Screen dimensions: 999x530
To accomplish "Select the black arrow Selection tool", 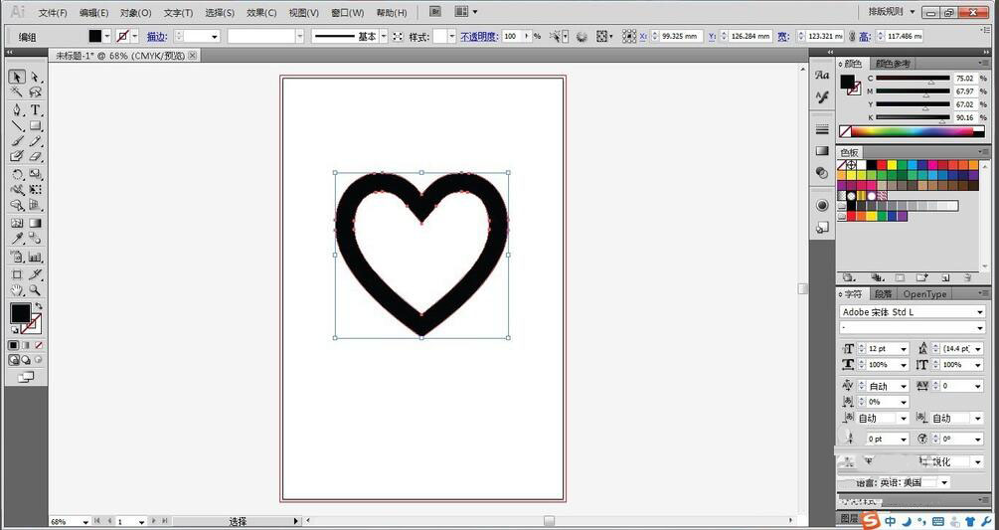I will pos(17,78).
